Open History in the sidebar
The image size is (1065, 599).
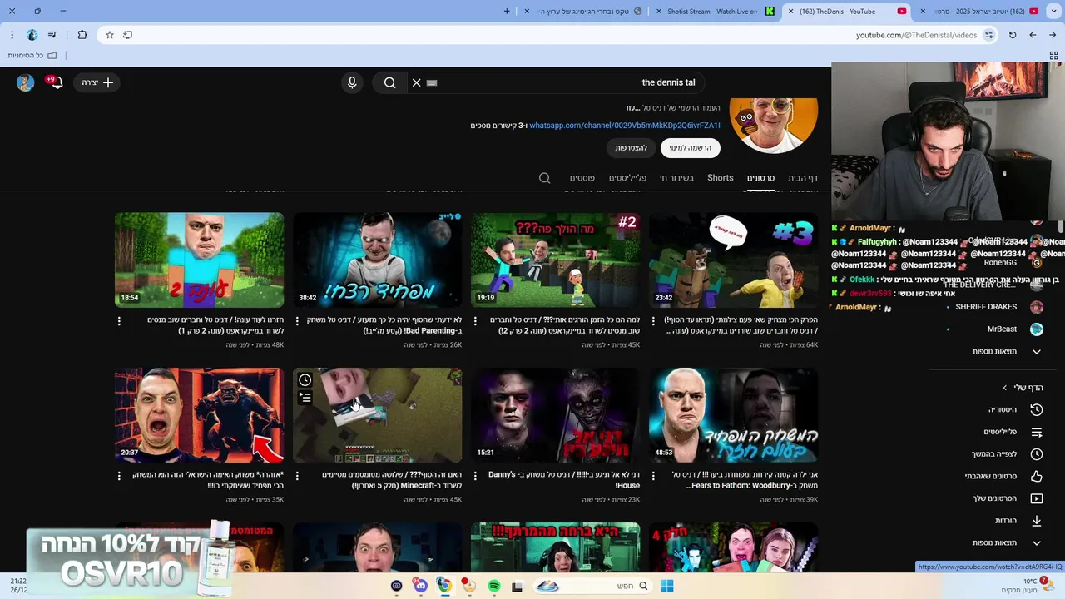(x=1014, y=409)
